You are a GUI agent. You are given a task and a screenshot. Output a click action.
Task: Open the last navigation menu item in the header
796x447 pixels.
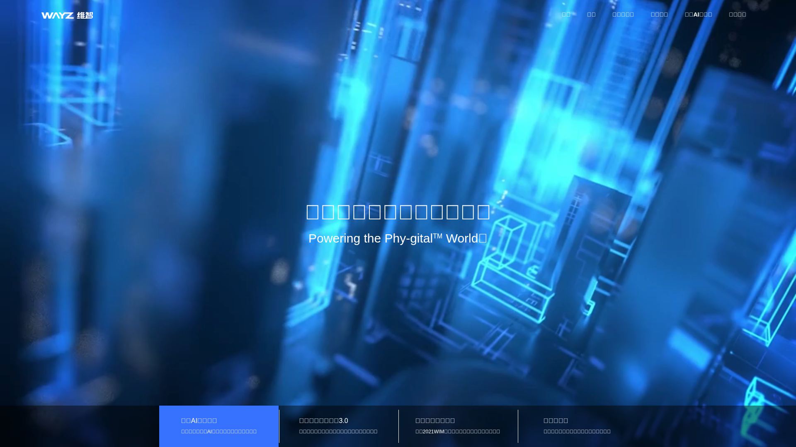[738, 14]
